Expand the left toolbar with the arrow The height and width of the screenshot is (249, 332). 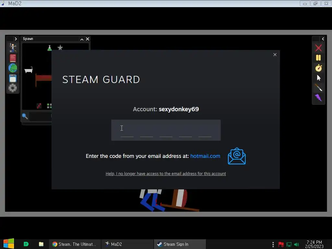click(x=16, y=39)
